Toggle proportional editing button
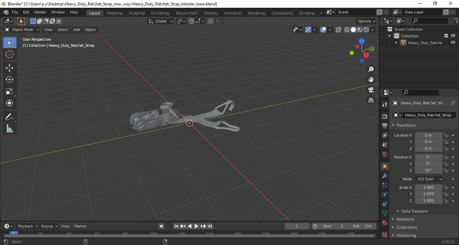The width and height of the screenshot is (459, 245). 211,21
